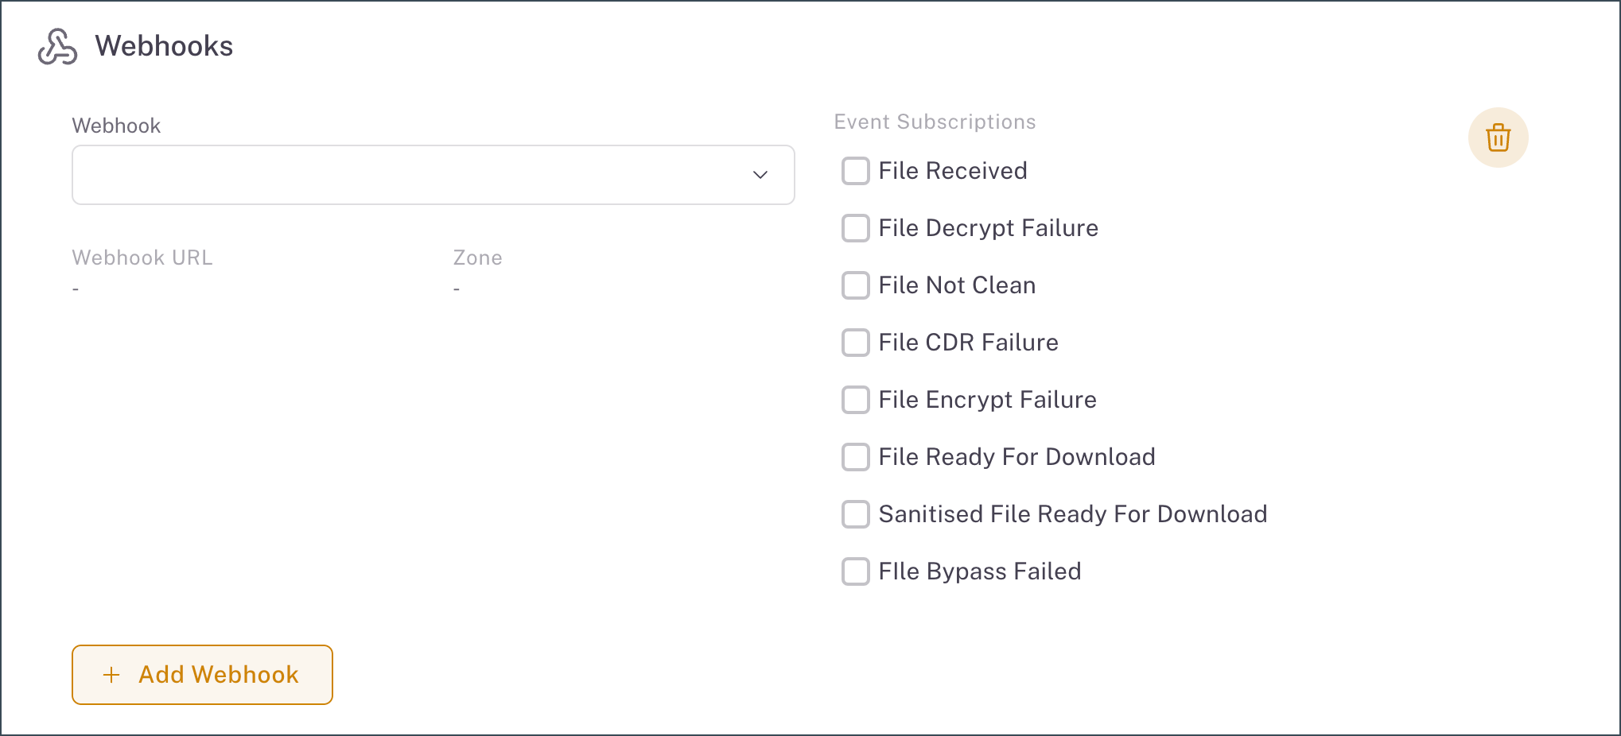Open the empty Webhook combo box

(433, 175)
